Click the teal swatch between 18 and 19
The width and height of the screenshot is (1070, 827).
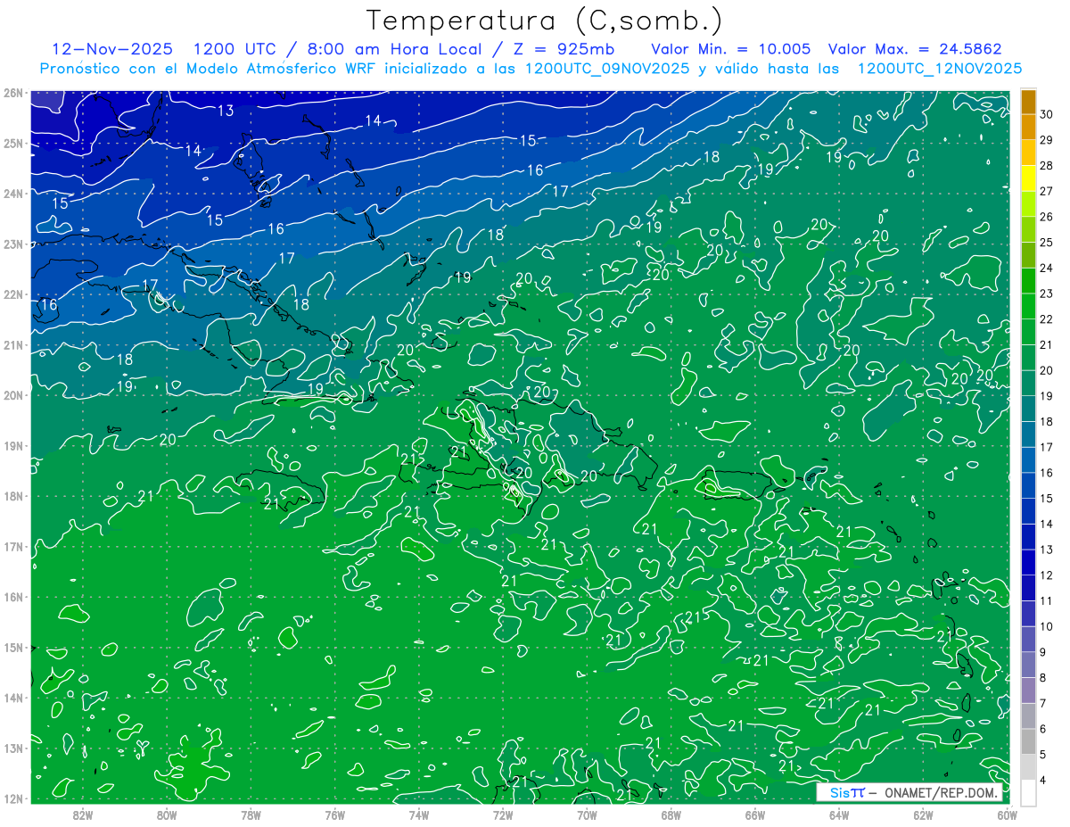pos(1028,409)
